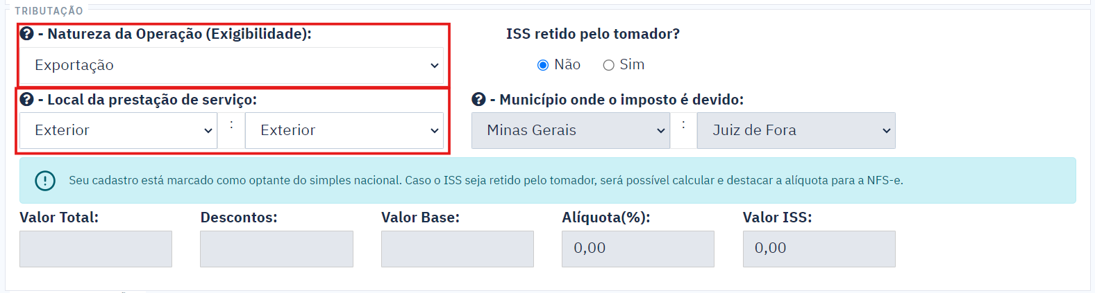The width and height of the screenshot is (1095, 293).
Task: Click the 'ISS retido pelo tomador?' label
Action: (x=593, y=34)
